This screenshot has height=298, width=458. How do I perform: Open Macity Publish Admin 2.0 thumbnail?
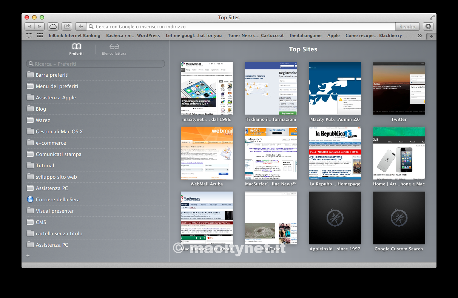[x=335, y=88]
